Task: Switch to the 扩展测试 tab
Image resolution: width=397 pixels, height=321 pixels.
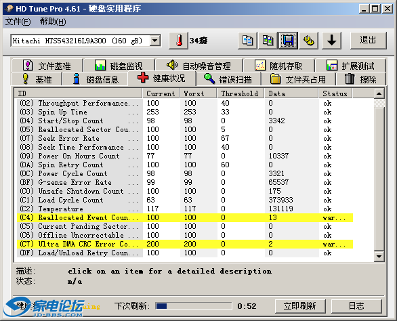Action: [x=350, y=66]
